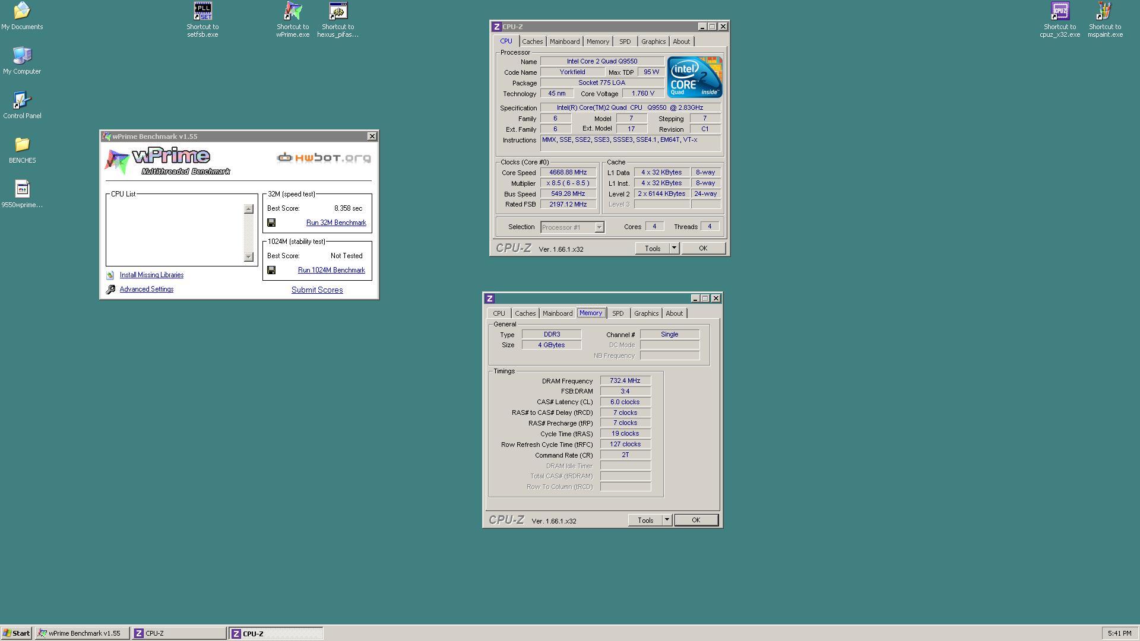Expand Tools dropdown arrow in upper CPU-Z
1140x641 pixels.
pyautogui.click(x=674, y=249)
